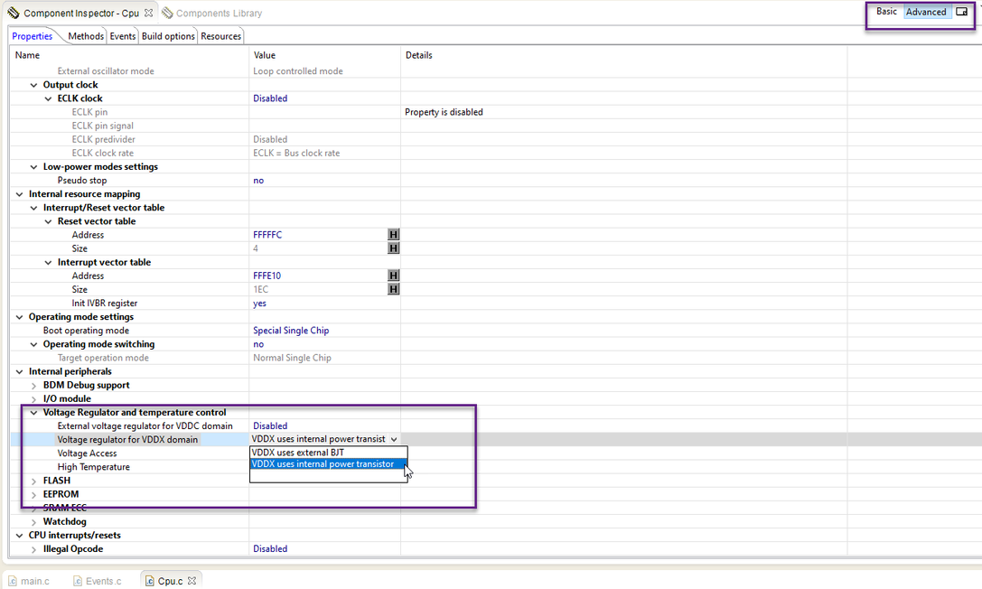This screenshot has height=589, width=982.
Task: Collapse Voltage Regulator and temperature control
Action: [x=33, y=413]
